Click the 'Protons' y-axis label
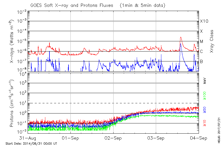Viewport: 221px width, 146px height. [x=12, y=103]
